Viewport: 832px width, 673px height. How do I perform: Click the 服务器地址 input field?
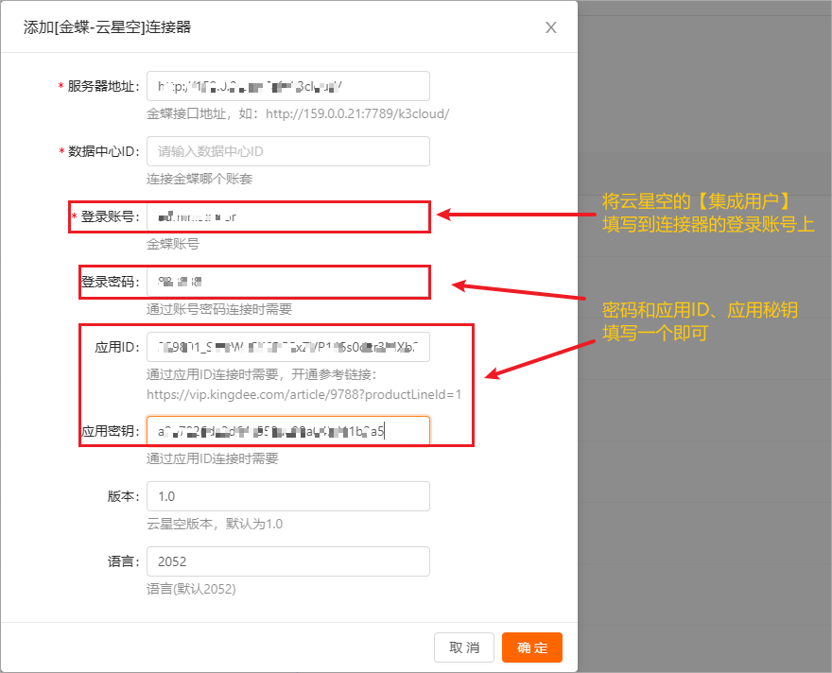pos(287,86)
